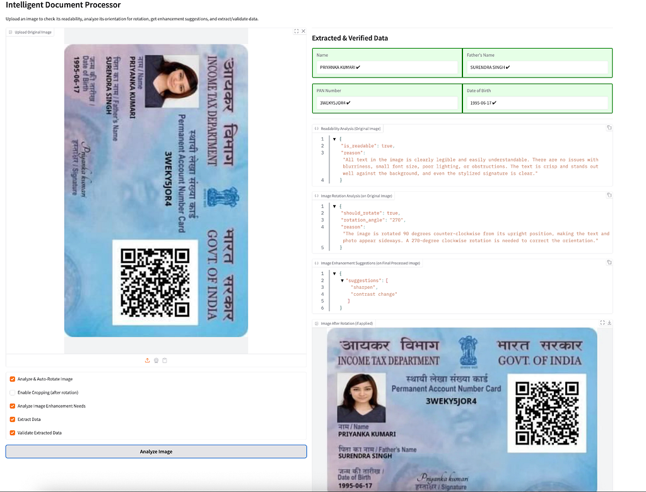This screenshot has width=646, height=492.
Task: Click the JSON braces icon beside Image Enhancement Suggestions
Action: pyautogui.click(x=317, y=263)
